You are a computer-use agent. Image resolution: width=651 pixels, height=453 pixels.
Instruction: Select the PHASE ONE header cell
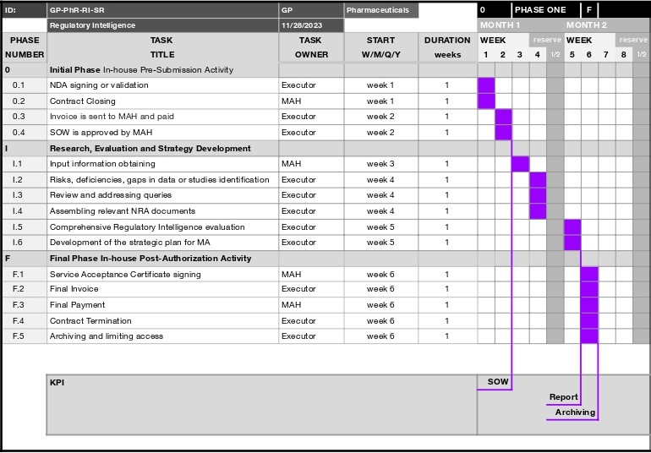541,10
